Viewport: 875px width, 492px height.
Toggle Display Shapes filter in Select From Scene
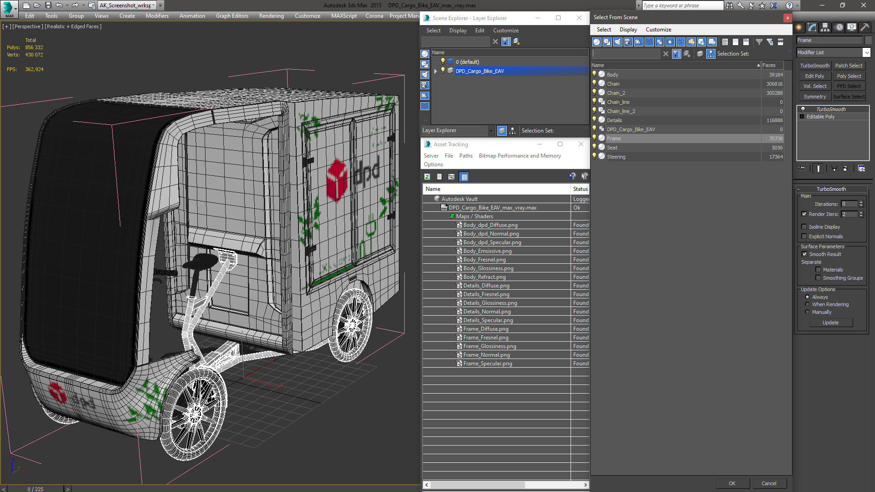coord(607,42)
